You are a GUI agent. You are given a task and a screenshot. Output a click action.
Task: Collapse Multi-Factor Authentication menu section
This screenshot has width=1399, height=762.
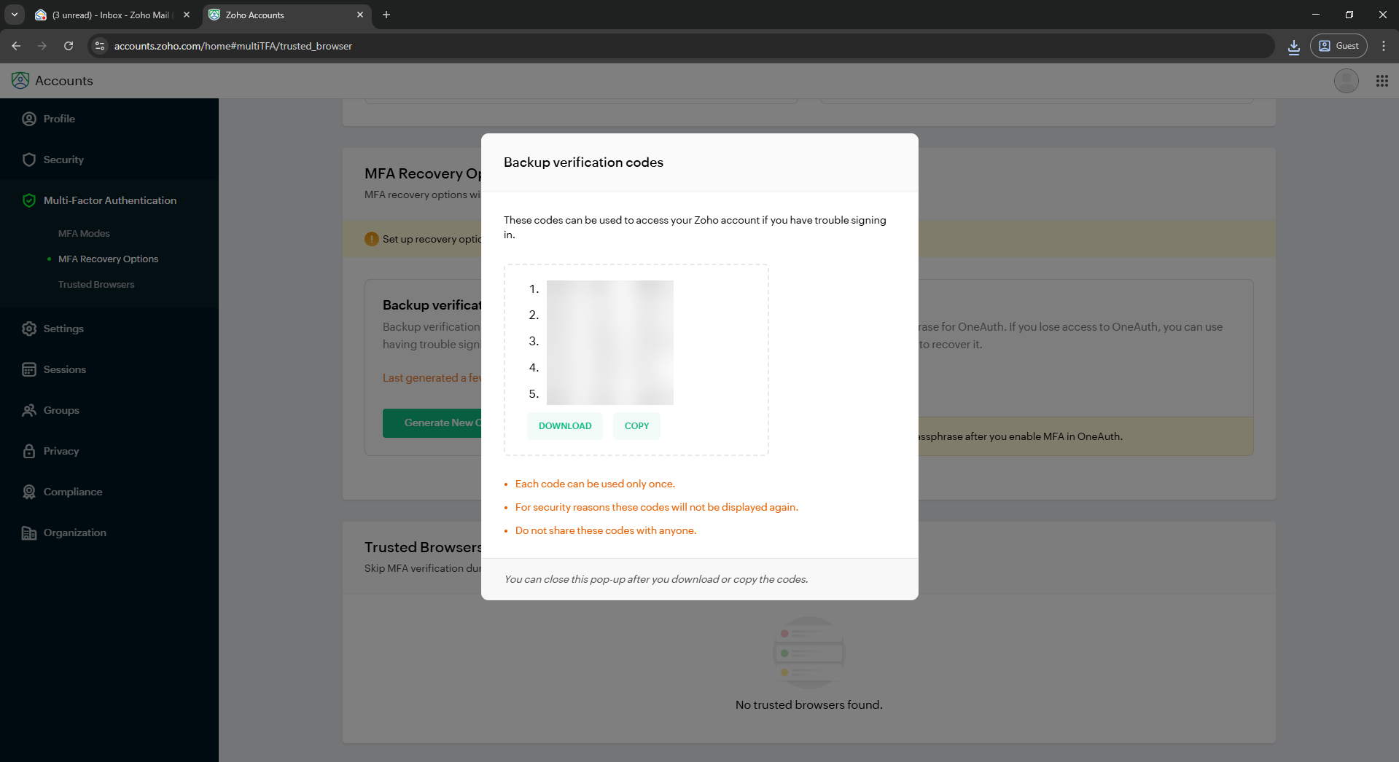(x=109, y=200)
